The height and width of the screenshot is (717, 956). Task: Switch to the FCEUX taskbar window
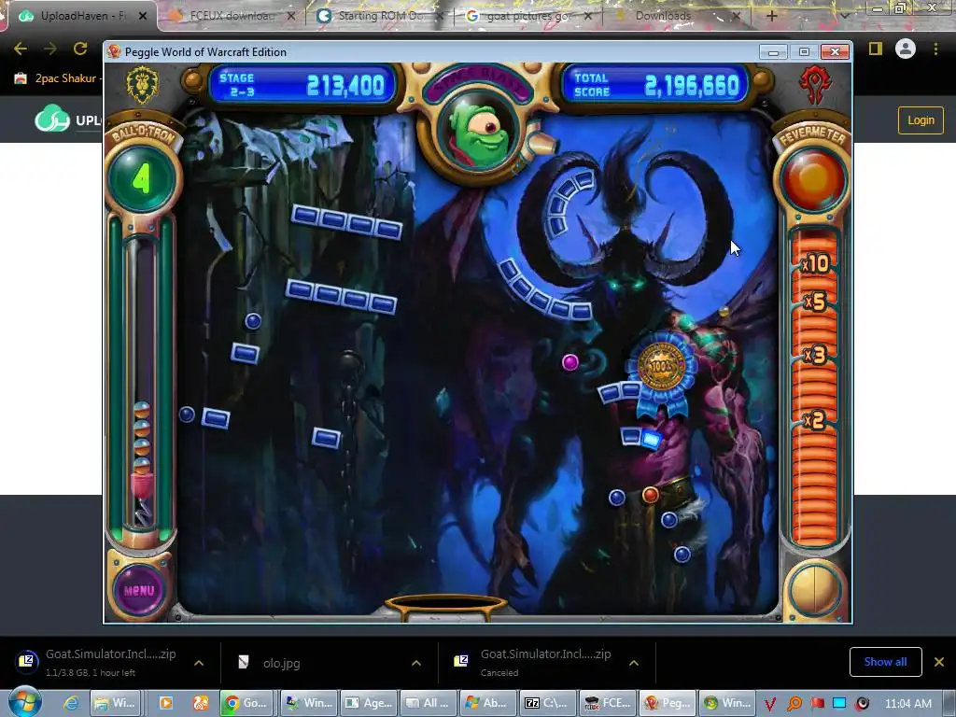click(x=607, y=703)
